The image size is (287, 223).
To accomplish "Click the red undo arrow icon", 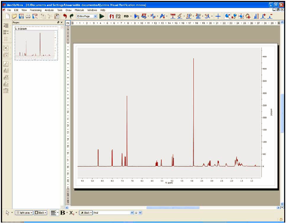I will (65, 16).
